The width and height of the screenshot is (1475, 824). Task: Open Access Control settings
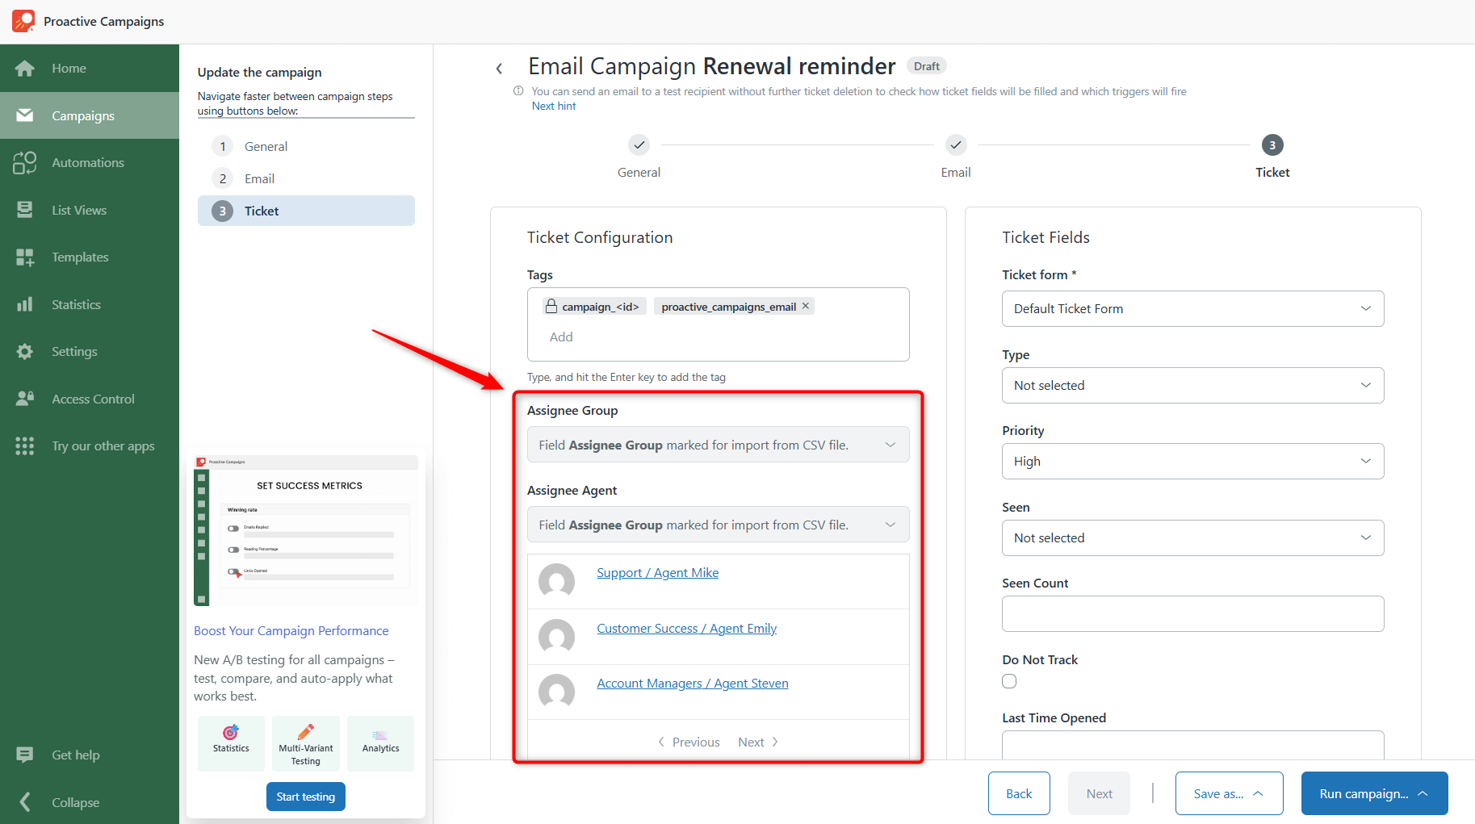(92, 398)
